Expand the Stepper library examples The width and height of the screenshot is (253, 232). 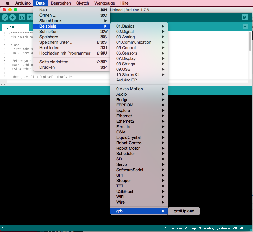139,181
